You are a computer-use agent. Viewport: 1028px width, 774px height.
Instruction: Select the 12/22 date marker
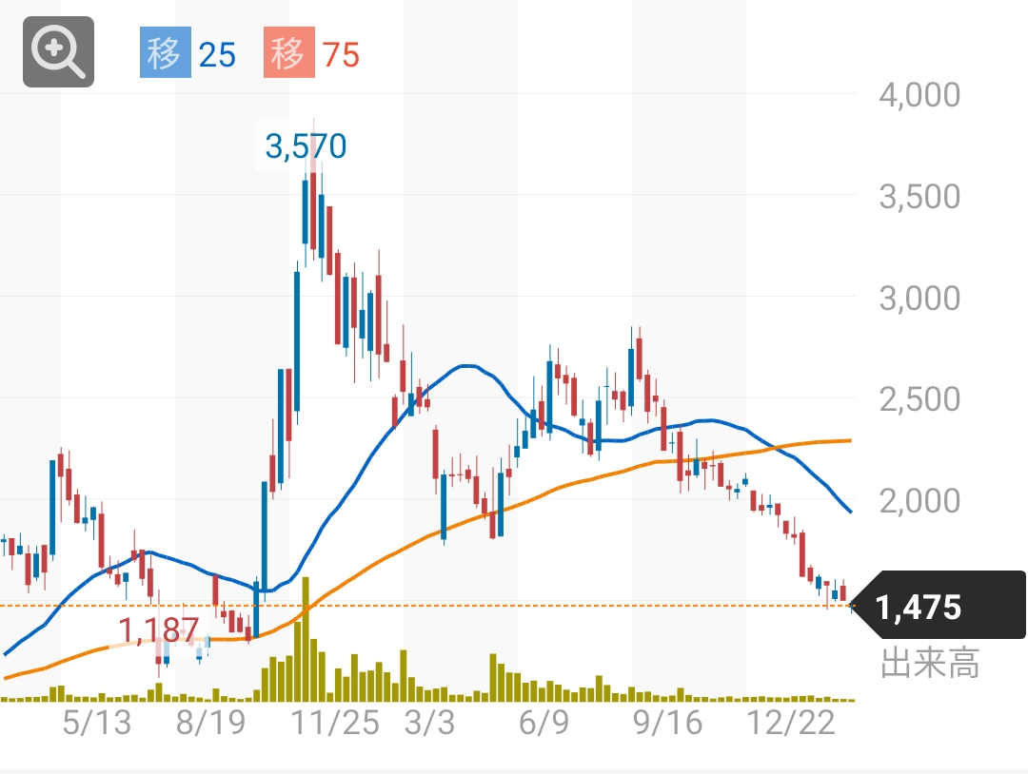pyautogui.click(x=791, y=723)
